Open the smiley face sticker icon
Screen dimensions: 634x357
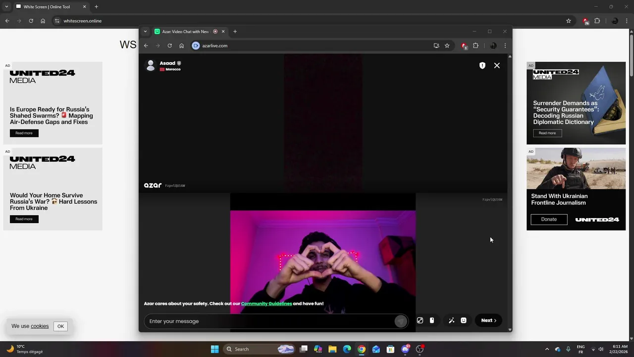(464, 320)
